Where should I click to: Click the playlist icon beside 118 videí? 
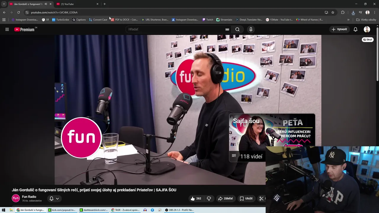pos(234,156)
